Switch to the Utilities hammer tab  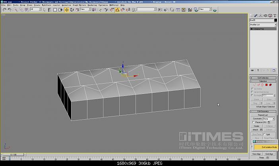275,15
